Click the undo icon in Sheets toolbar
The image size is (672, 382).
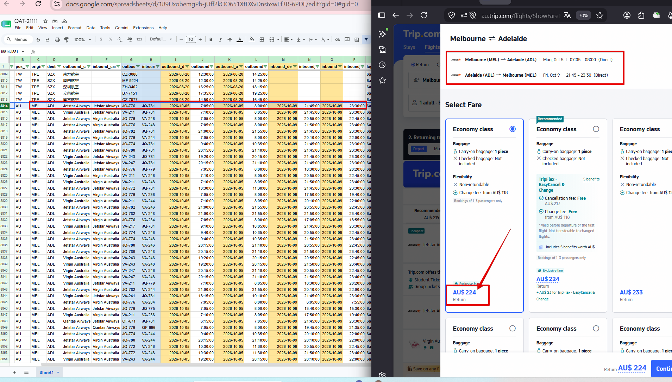[38, 40]
